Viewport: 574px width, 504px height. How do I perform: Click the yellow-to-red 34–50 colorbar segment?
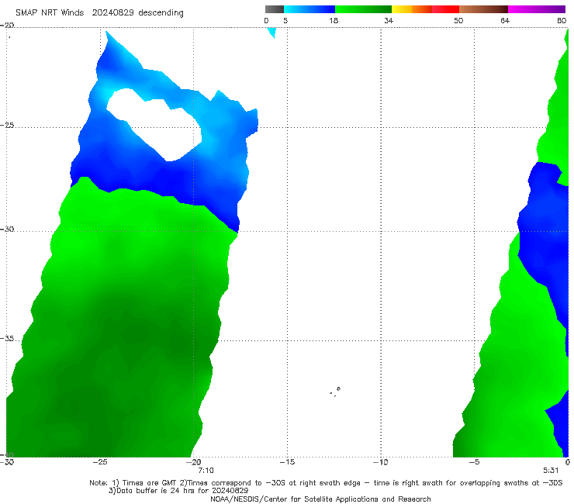click(425, 9)
